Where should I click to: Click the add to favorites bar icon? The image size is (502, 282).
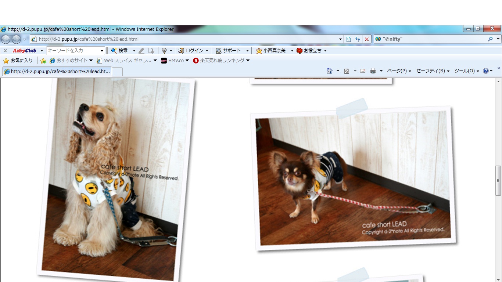pyautogui.click(x=43, y=61)
